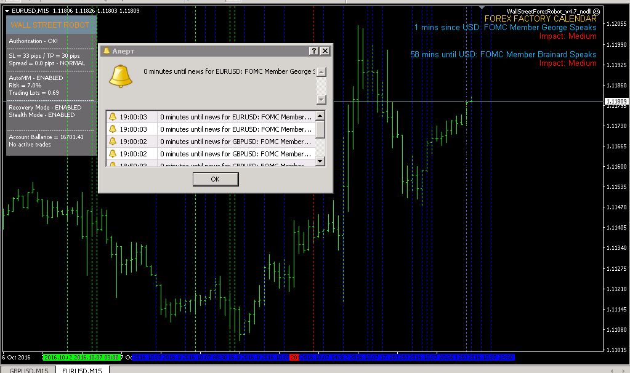Click the EURUSD,M15 chart title arrow
This screenshot has width=630, height=373.
[7, 11]
